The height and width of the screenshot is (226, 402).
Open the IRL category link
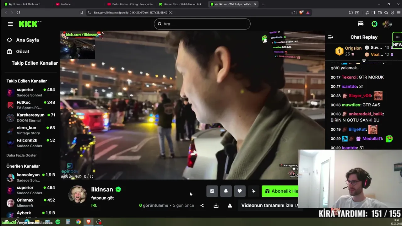click(x=94, y=205)
